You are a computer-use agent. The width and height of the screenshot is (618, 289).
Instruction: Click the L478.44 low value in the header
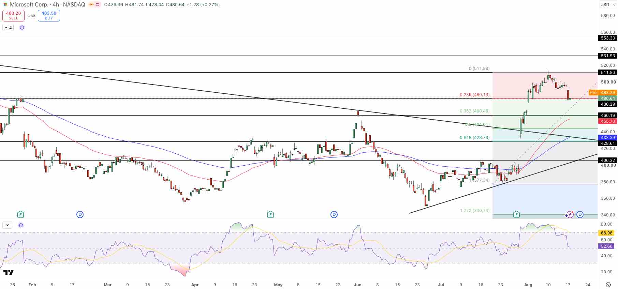pos(155,5)
